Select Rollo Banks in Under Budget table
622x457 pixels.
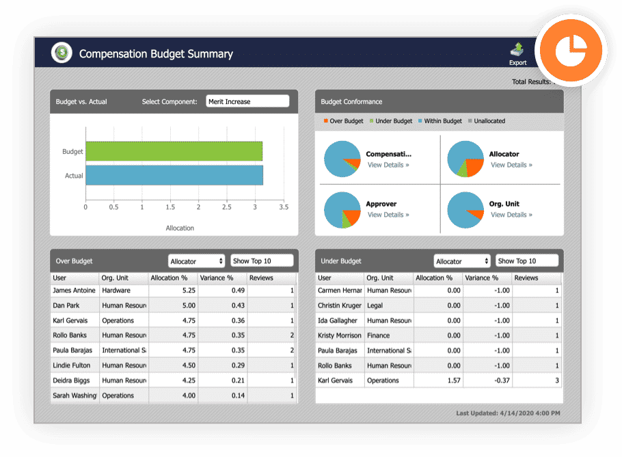(x=335, y=366)
